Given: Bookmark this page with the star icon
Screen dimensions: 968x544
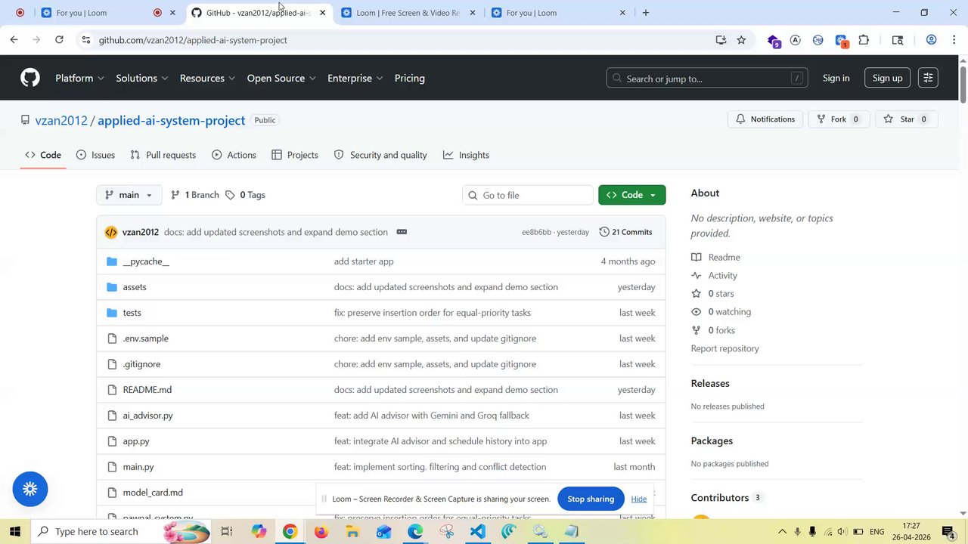Looking at the screenshot, I should [741, 40].
